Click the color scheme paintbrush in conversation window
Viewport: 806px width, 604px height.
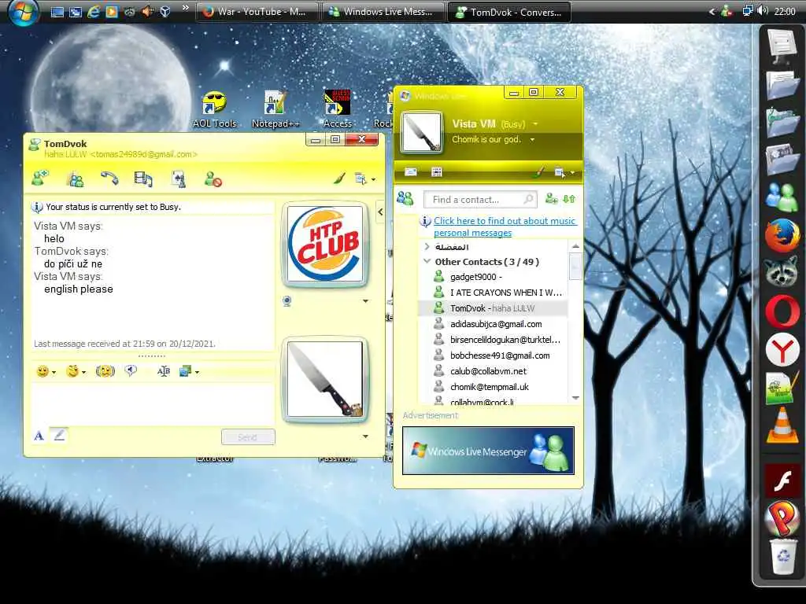click(339, 179)
